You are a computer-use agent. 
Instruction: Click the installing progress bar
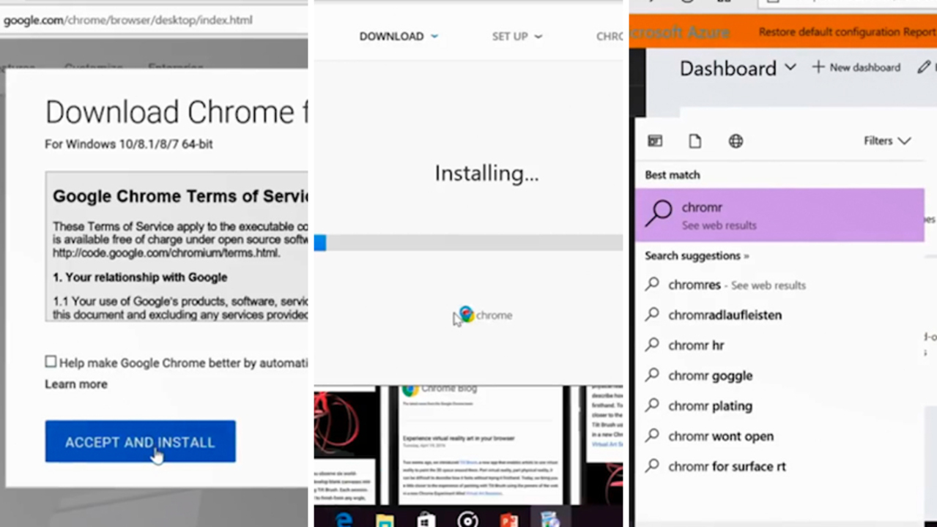[469, 243]
